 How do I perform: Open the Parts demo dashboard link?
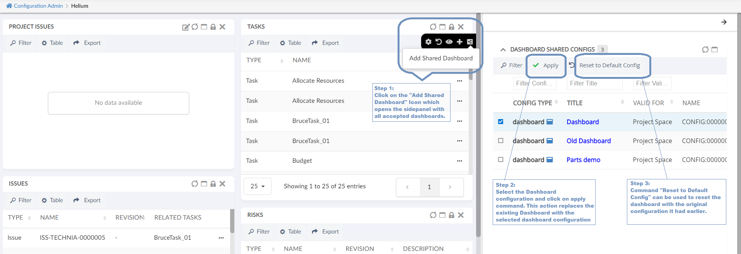pyautogui.click(x=583, y=160)
